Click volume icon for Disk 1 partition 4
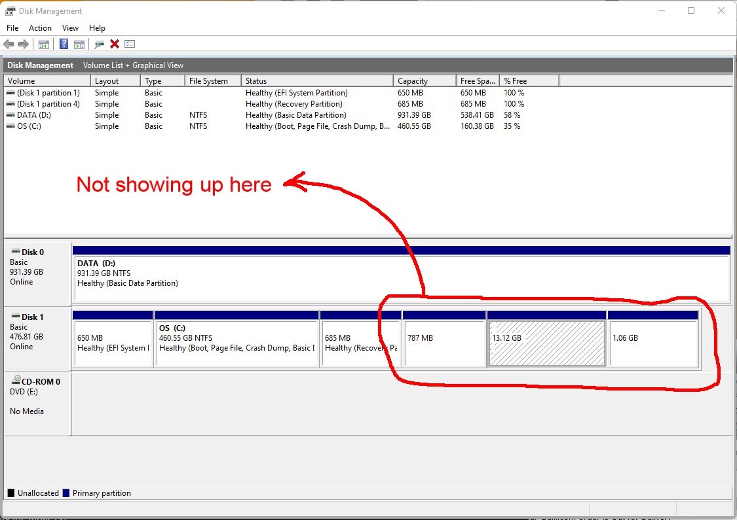Image resolution: width=737 pixels, height=520 pixels. pos(10,104)
